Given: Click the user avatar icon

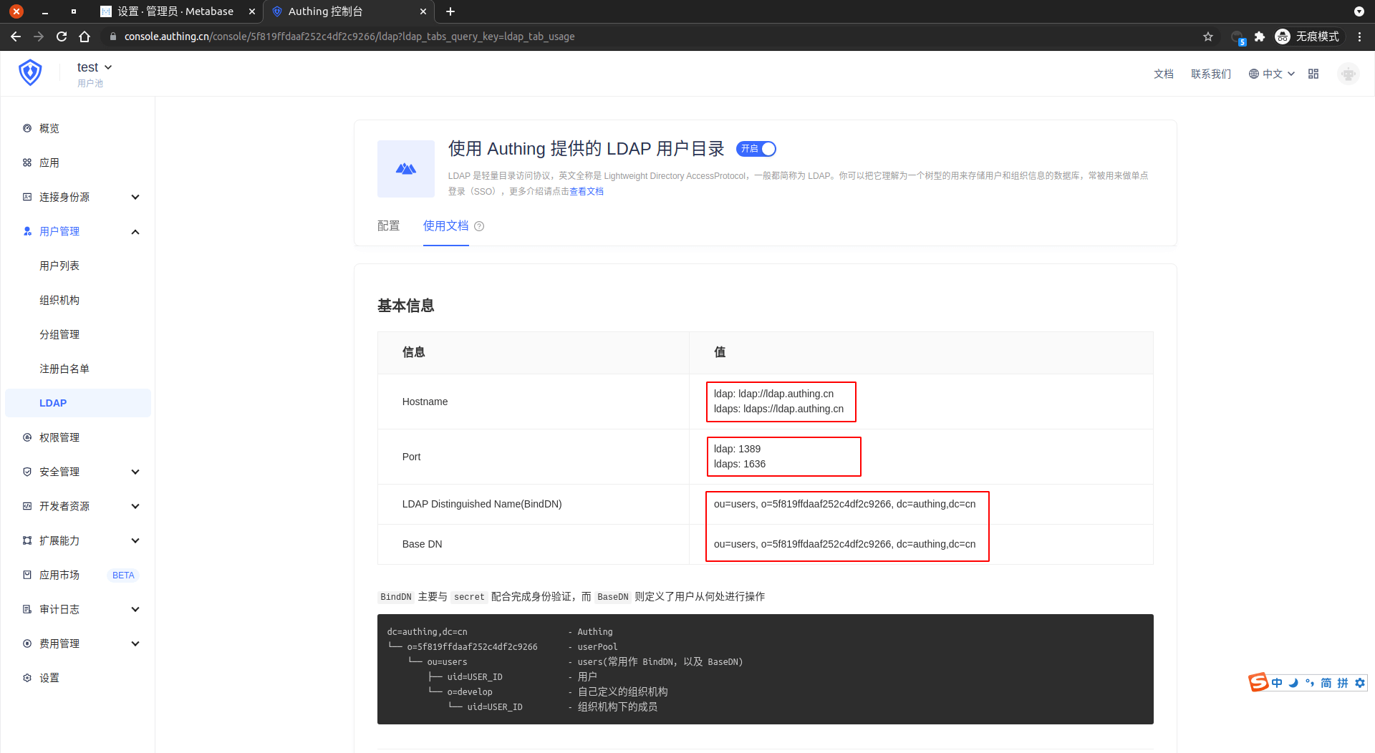Looking at the screenshot, I should pos(1349,74).
